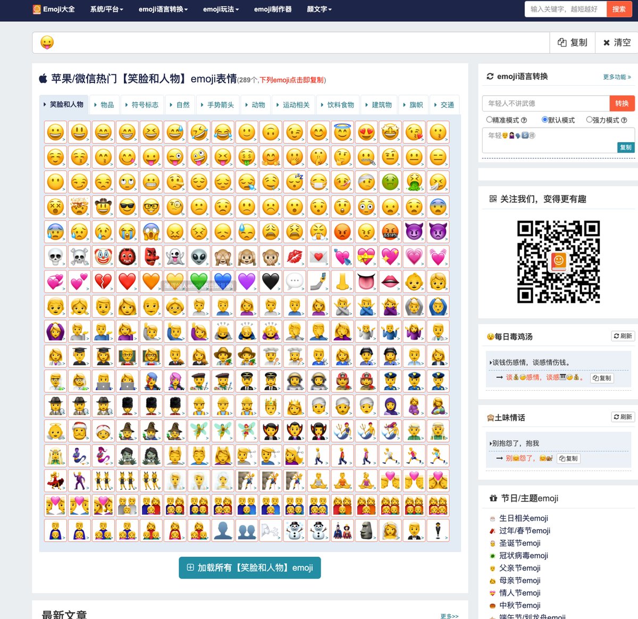Select the face with medical mask emoji
Viewport: 638px width, 619px height.
tap(318, 181)
